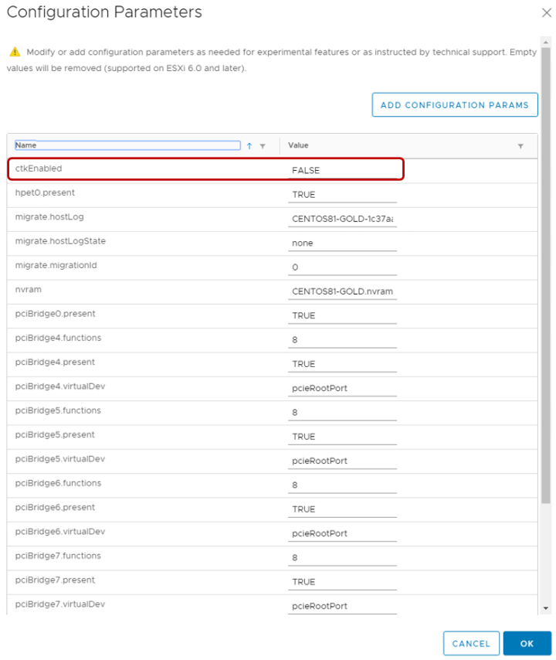This screenshot has height=660, width=556.
Task: Click the migrate.hostLog value field
Action: pos(341,219)
